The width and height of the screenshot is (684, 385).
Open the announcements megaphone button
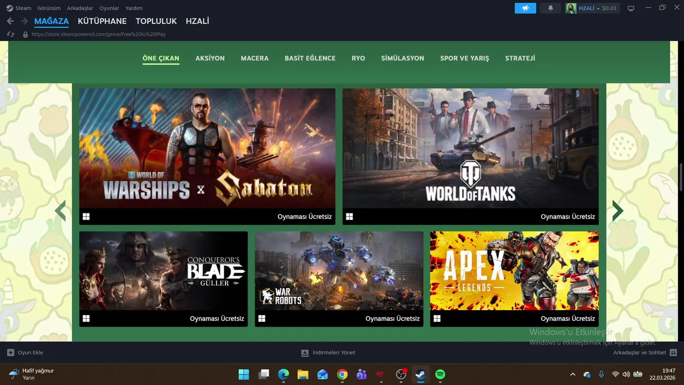[x=525, y=8]
